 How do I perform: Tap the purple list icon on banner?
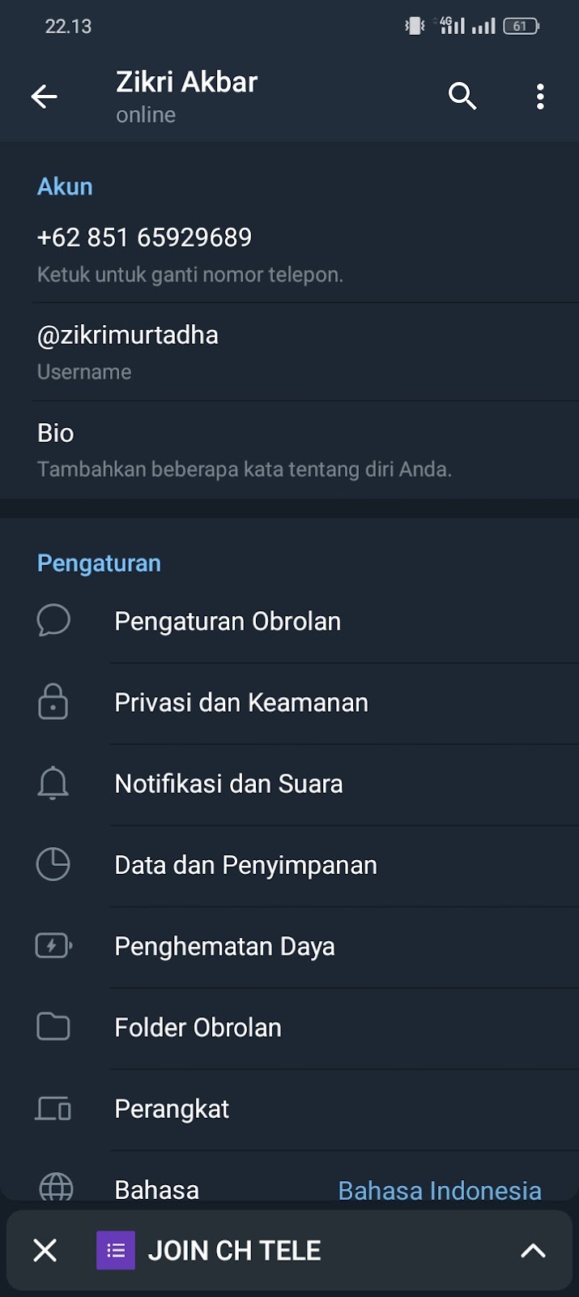tap(116, 1251)
